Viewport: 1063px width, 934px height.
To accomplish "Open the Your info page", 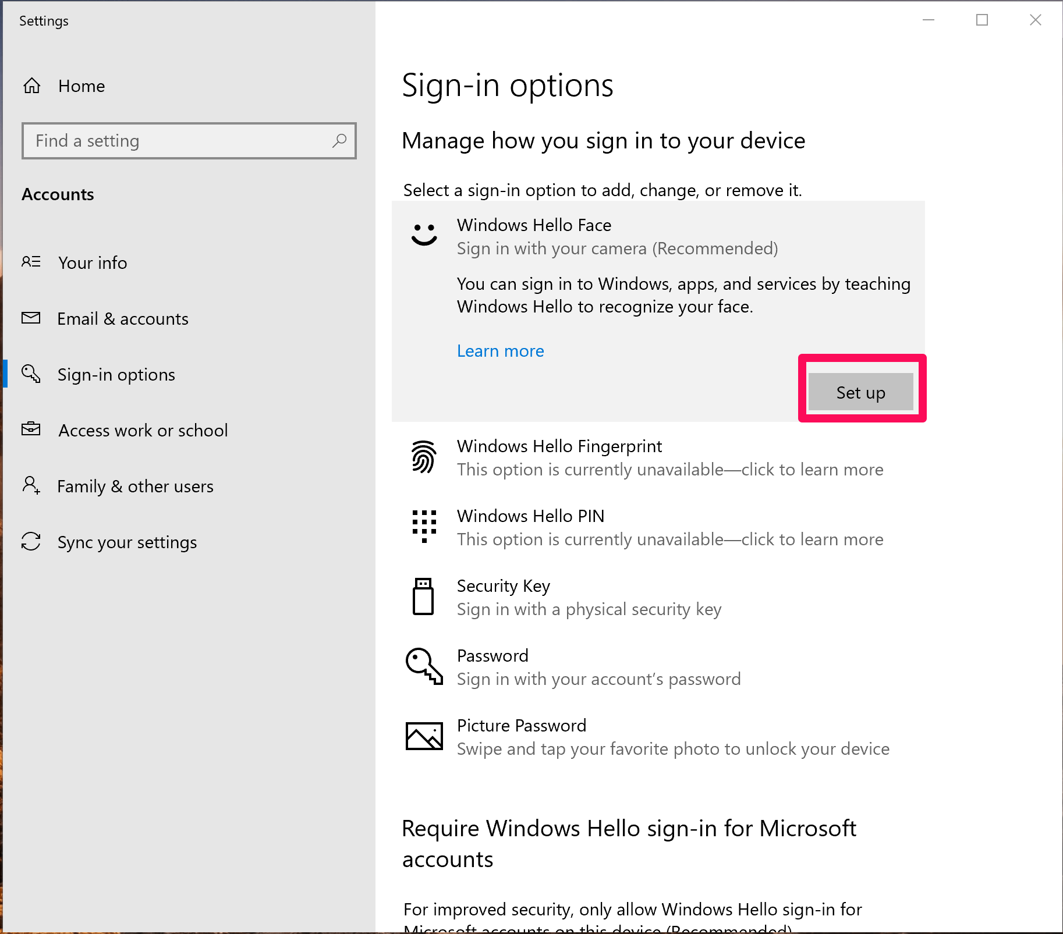I will tap(93, 262).
